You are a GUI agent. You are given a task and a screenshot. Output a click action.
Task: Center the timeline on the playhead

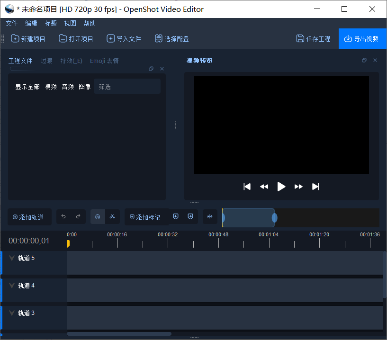pyautogui.click(x=210, y=216)
